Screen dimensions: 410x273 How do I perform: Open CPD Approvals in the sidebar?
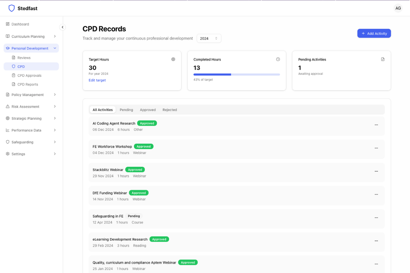29,75
